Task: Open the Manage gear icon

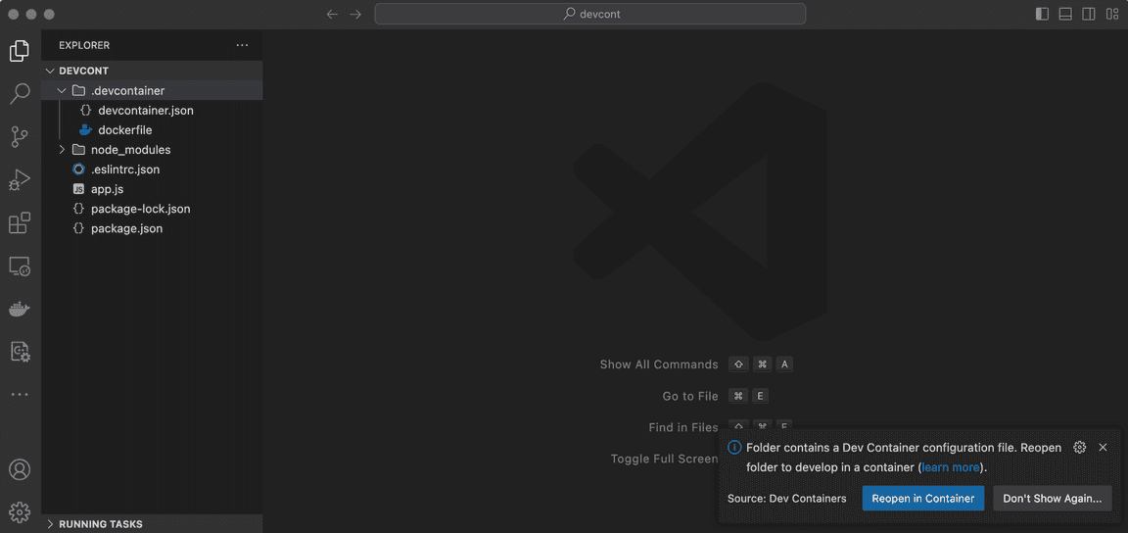Action: tap(20, 512)
